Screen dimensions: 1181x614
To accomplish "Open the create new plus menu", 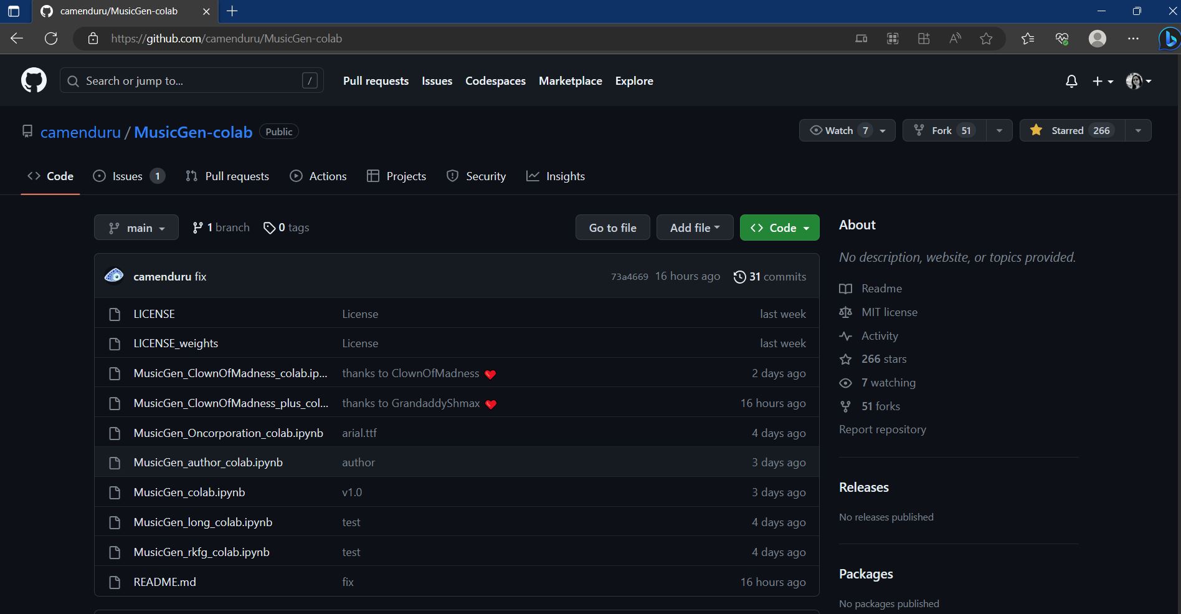I will (1103, 81).
